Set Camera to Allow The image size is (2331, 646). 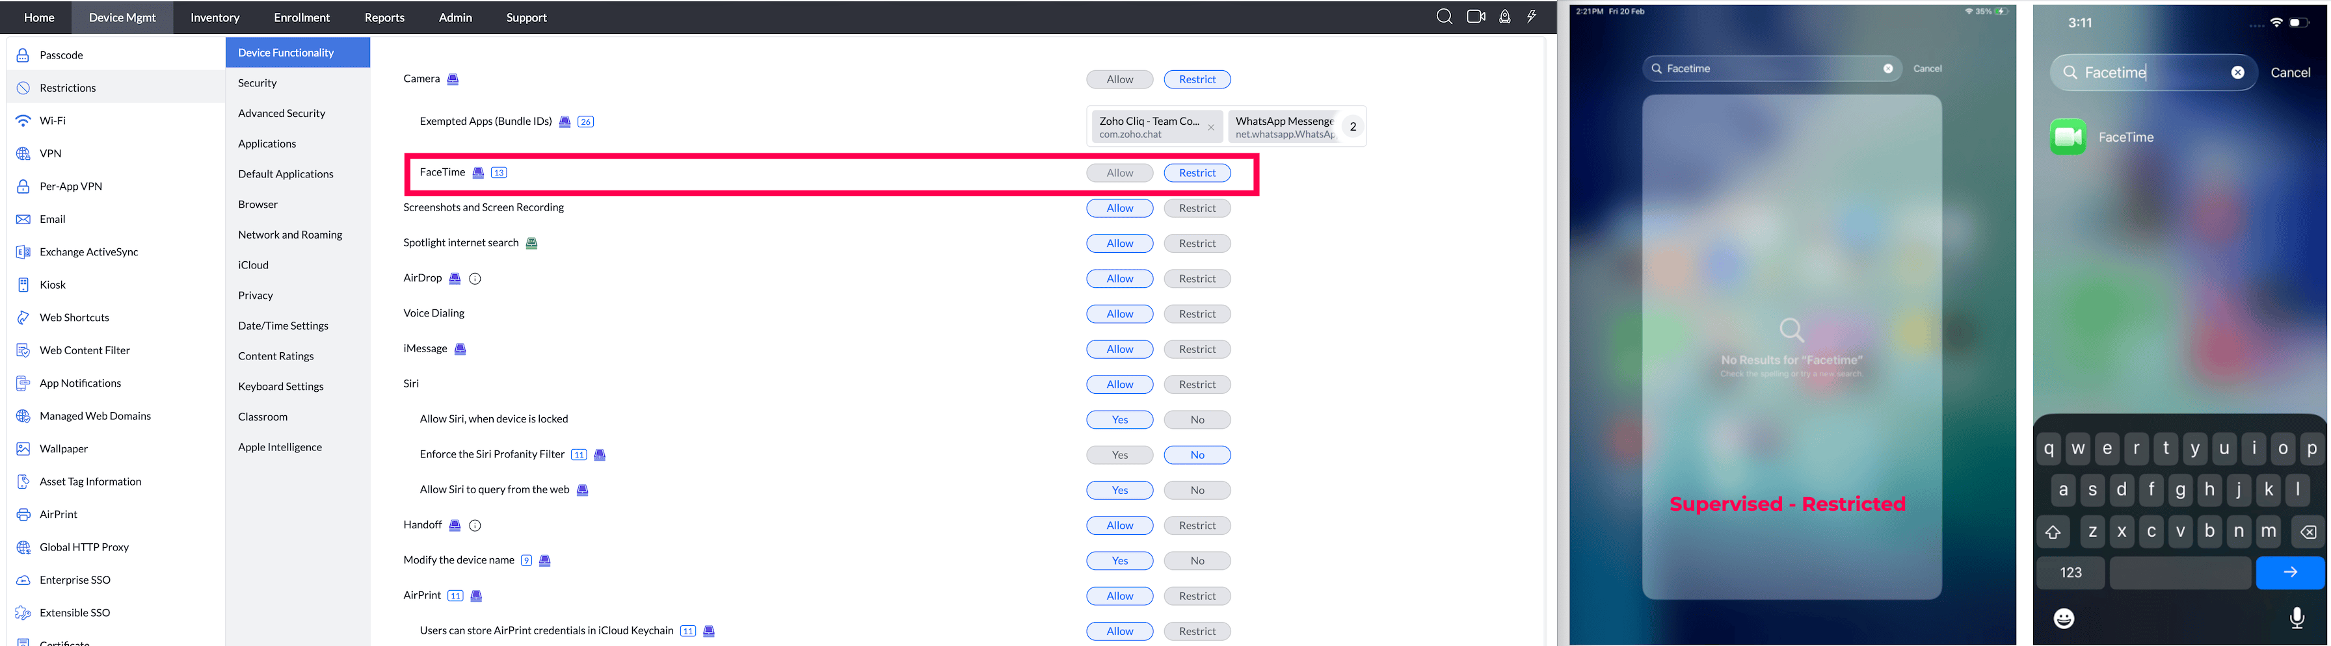pos(1119,80)
